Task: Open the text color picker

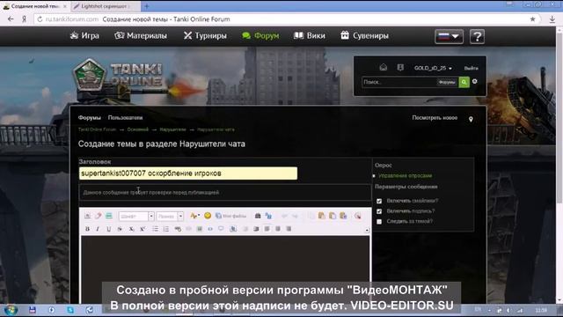Action: point(194,216)
